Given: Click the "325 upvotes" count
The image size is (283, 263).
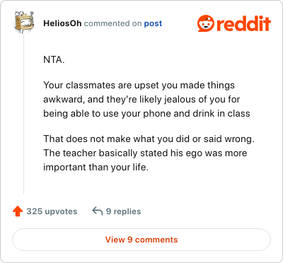Looking at the screenshot, I should 52,211.
